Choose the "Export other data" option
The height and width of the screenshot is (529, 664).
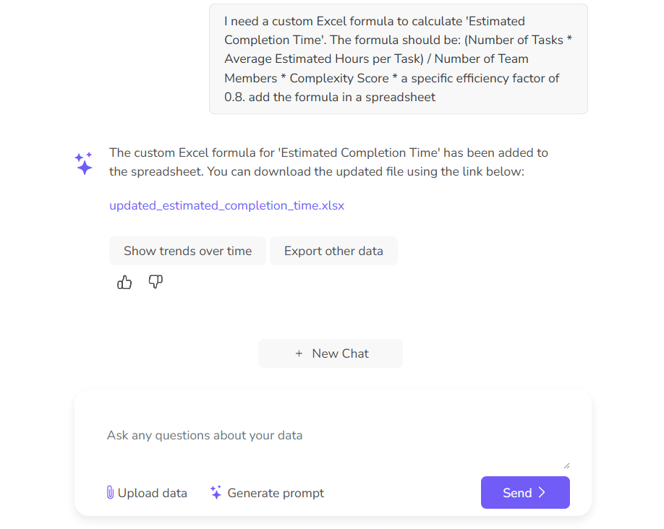(333, 251)
